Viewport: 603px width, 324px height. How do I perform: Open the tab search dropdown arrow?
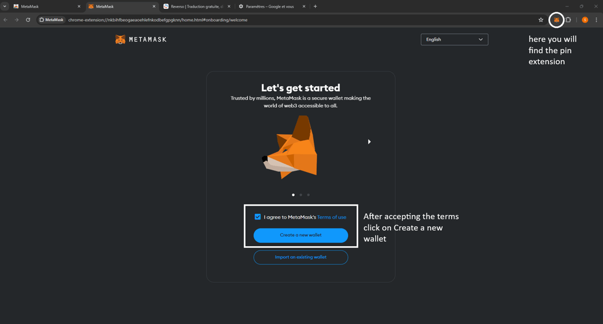tap(5, 6)
